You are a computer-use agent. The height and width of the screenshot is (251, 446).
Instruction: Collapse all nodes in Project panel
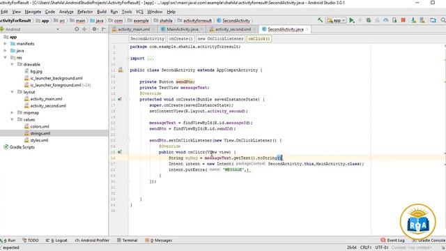84,29
